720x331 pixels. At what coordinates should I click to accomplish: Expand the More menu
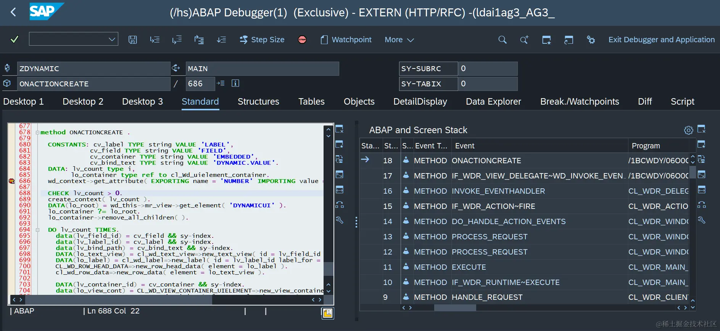pyautogui.click(x=399, y=40)
